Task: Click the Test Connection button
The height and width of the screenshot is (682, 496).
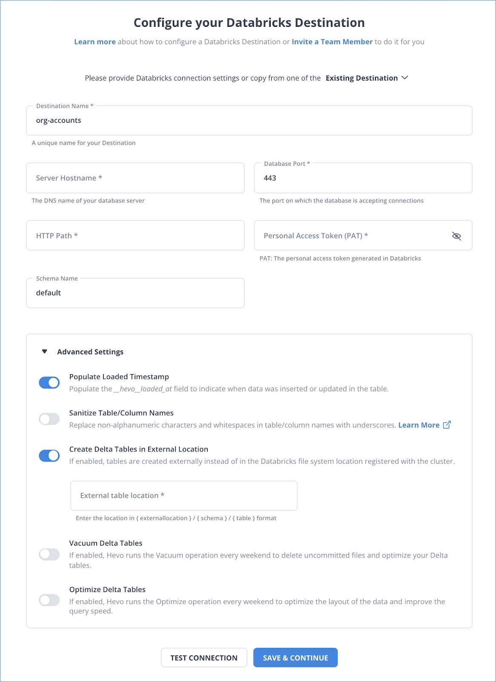Action: (204, 658)
